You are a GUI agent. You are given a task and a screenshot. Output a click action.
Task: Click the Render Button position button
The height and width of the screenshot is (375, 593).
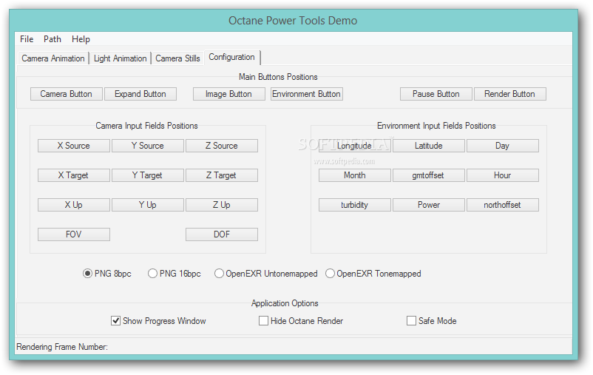tap(509, 94)
